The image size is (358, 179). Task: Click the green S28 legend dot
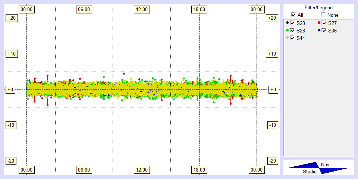point(287,30)
